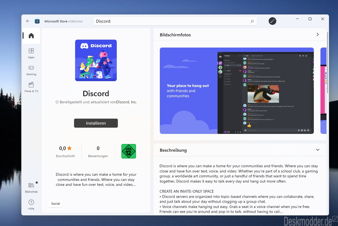Click the partially visible second screenshot
The height and width of the screenshot is (226, 338).
tap(323, 91)
